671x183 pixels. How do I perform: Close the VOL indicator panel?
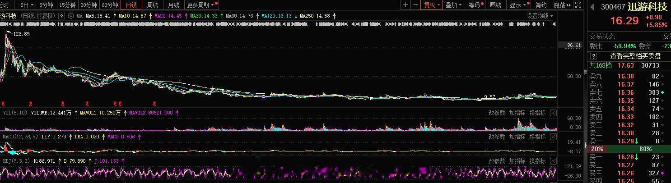(x=553, y=113)
